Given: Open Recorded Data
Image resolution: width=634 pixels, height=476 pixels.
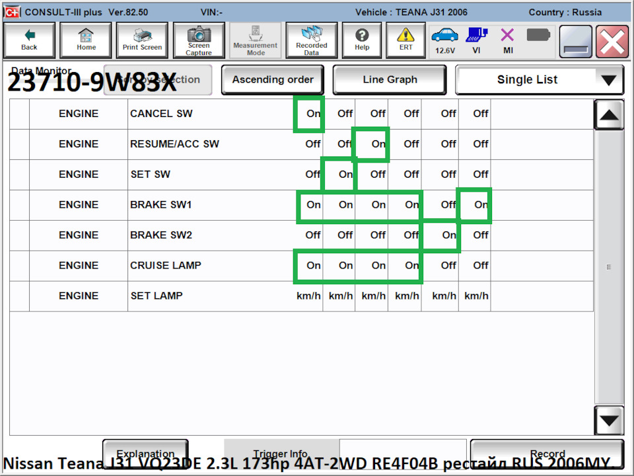Looking at the screenshot, I should [311, 40].
